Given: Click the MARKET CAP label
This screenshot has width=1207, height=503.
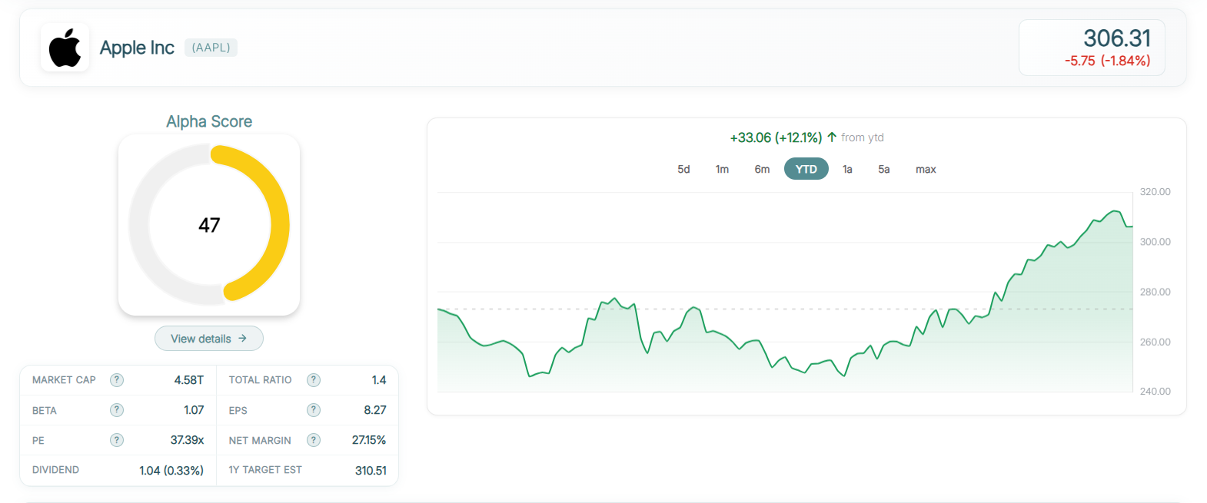Looking at the screenshot, I should click(x=64, y=380).
